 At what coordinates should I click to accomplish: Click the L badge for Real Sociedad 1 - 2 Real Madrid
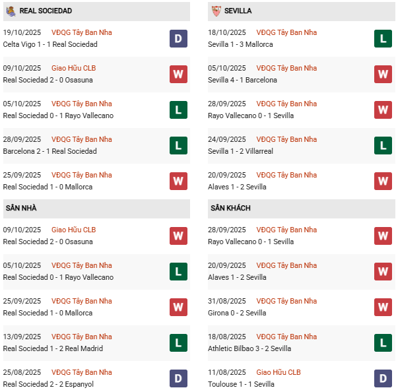tap(178, 343)
